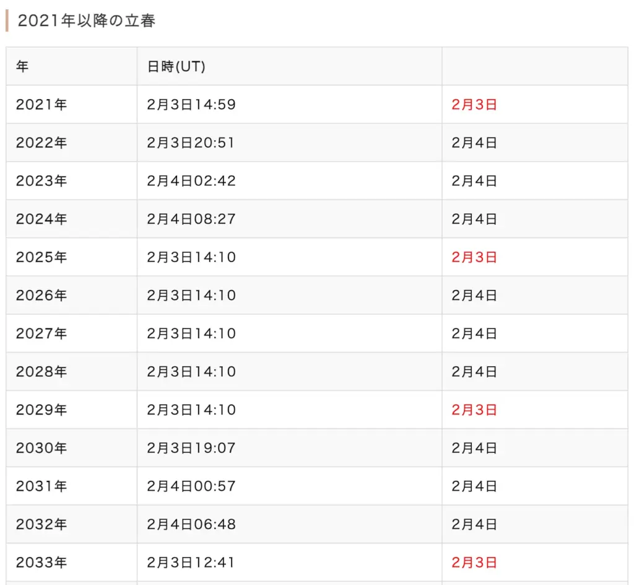Select the 2月3日19:07 time cell
This screenshot has height=585, width=634.
[191, 448]
